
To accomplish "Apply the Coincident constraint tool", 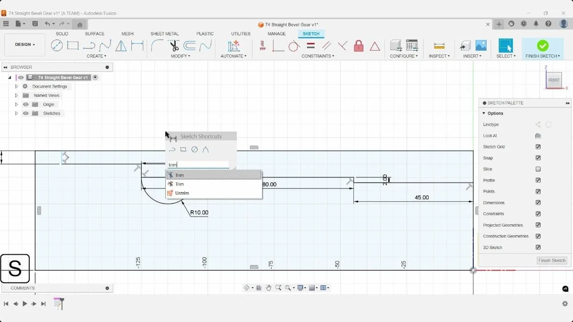I will (278, 46).
